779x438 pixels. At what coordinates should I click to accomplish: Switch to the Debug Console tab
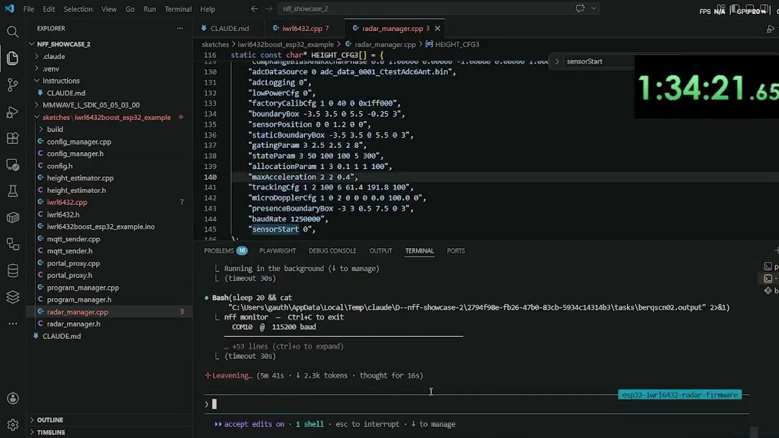[x=332, y=251]
